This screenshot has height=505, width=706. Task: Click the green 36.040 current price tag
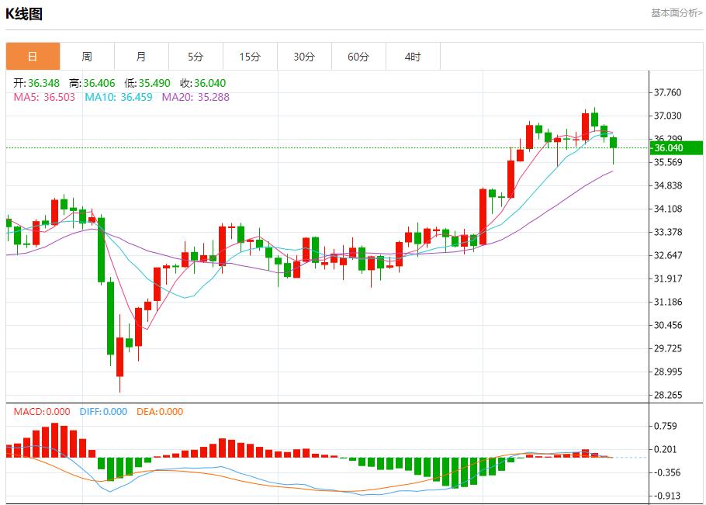[x=677, y=148]
